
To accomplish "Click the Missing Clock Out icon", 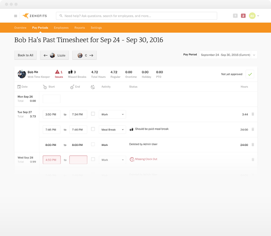I will 132,159.
